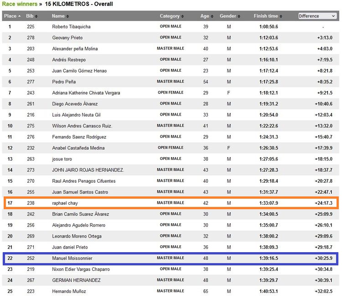Click the Finish time column header label

pyautogui.click(x=265, y=16)
